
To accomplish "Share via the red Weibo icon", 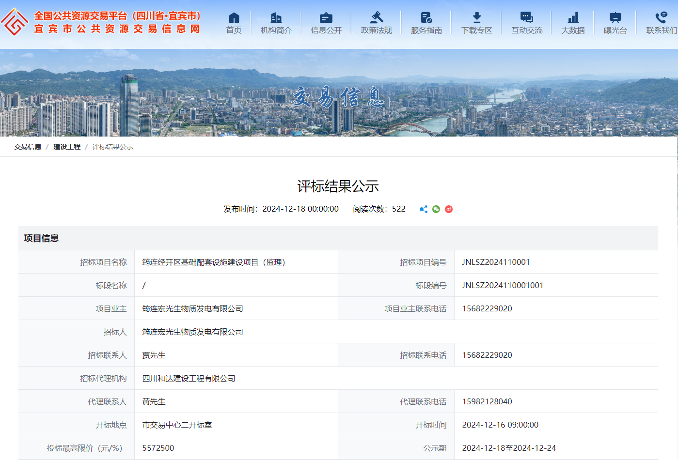I will 449,209.
